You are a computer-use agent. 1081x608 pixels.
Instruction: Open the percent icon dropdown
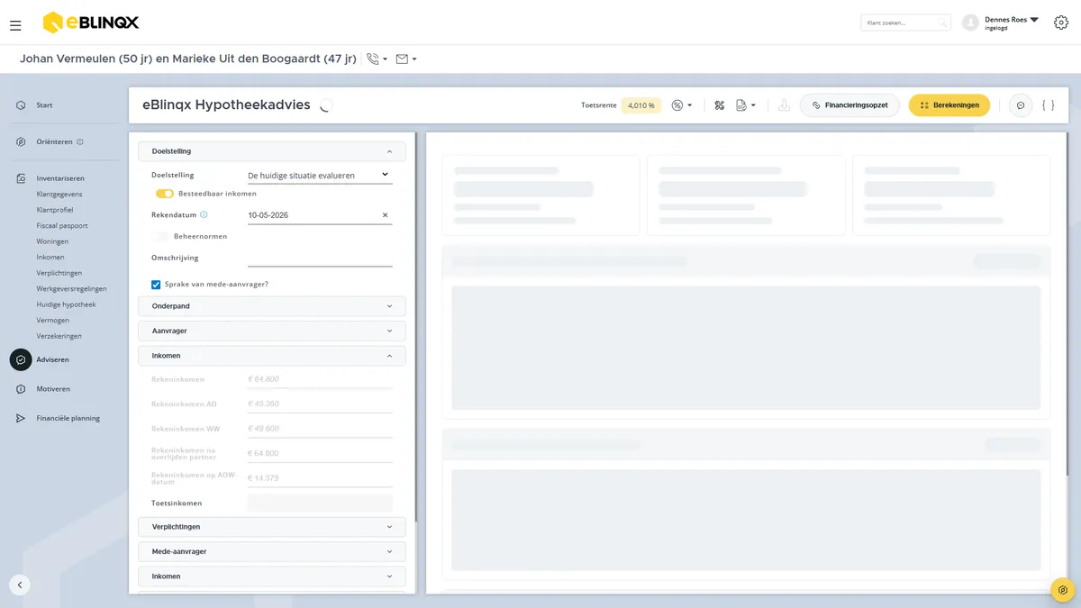[x=682, y=105]
